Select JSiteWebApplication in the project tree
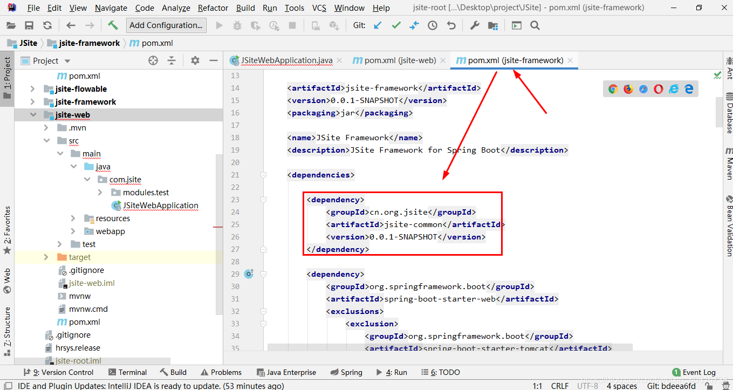The image size is (733, 390). [160, 206]
